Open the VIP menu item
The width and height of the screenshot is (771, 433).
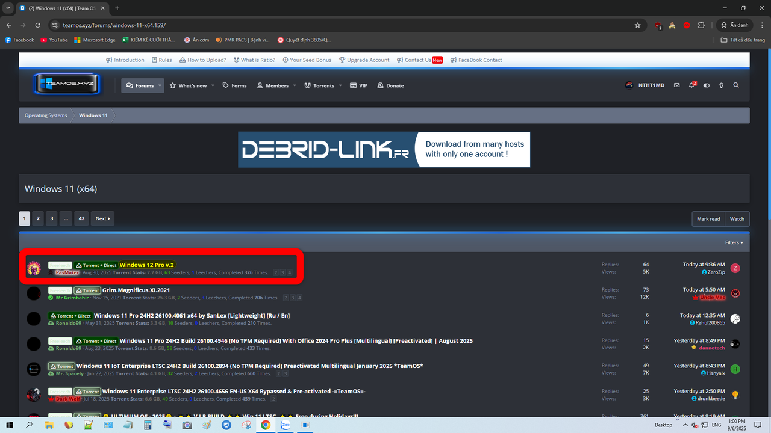pos(358,85)
